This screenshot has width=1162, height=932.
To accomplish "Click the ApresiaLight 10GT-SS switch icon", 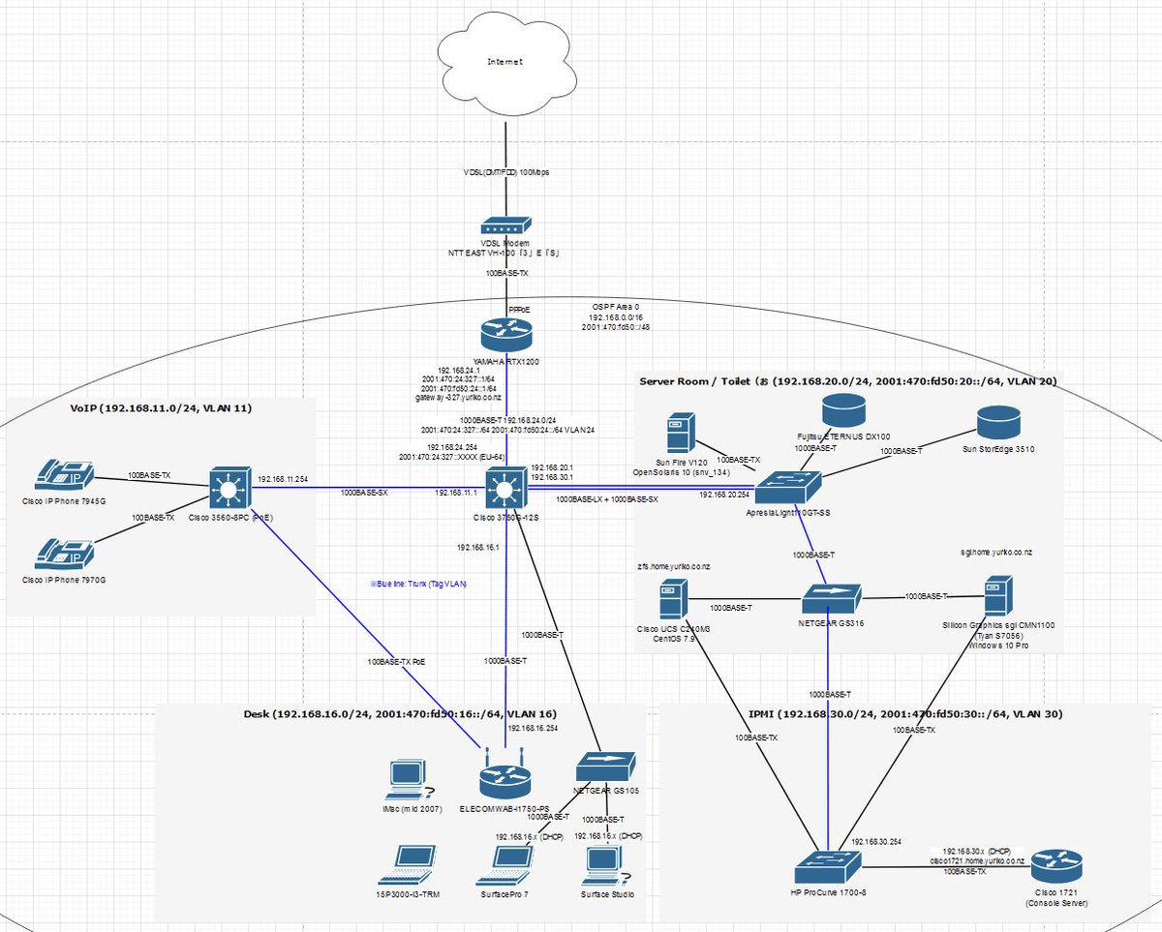I will [788, 489].
